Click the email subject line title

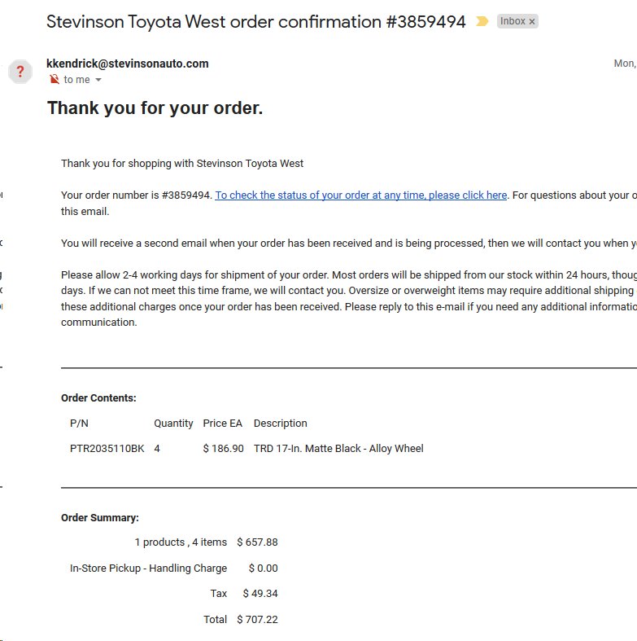click(256, 22)
